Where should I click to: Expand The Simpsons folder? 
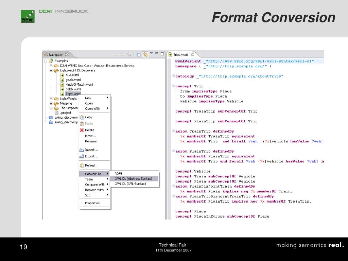(x=51, y=108)
